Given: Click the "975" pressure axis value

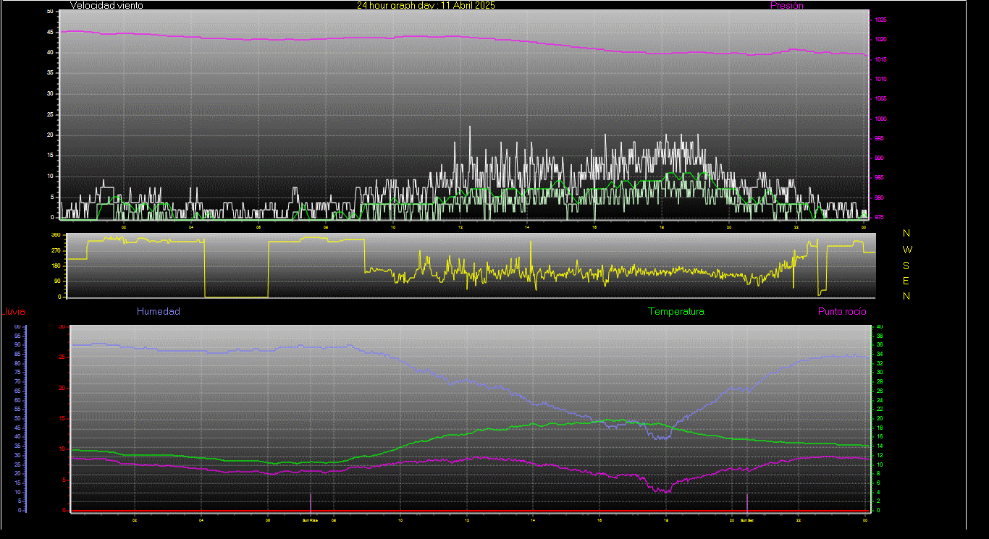Looking at the screenshot, I should (x=878, y=217).
